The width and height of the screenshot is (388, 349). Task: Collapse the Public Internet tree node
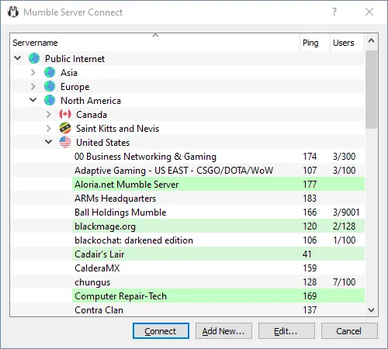pos(18,58)
